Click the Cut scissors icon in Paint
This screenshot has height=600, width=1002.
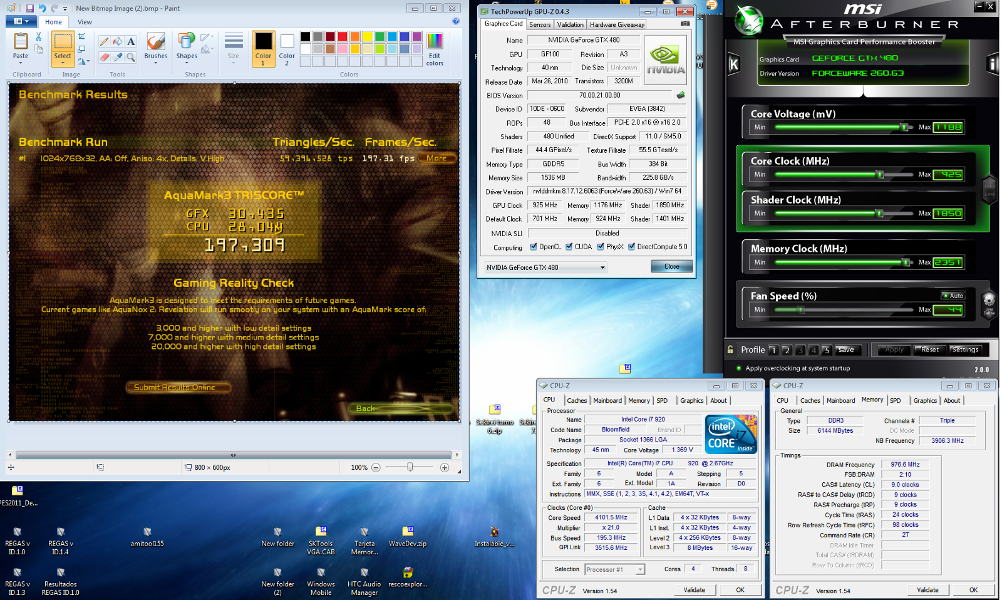39,37
